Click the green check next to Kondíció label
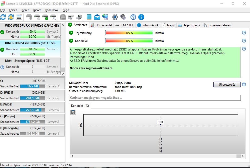 click(x=71, y=41)
